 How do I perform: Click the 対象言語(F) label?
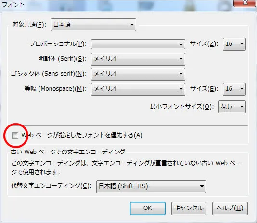tap(29, 25)
